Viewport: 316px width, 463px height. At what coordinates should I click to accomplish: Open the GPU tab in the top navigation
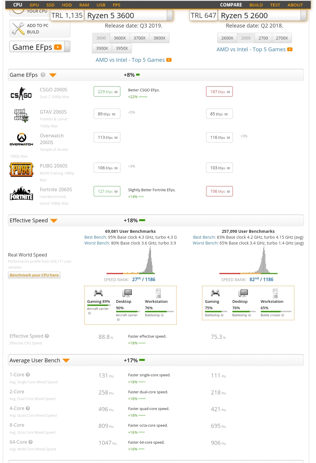[34, 5]
